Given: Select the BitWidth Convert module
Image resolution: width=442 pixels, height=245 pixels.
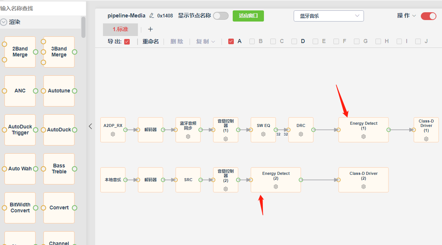Looking at the screenshot, I should (x=20, y=208).
